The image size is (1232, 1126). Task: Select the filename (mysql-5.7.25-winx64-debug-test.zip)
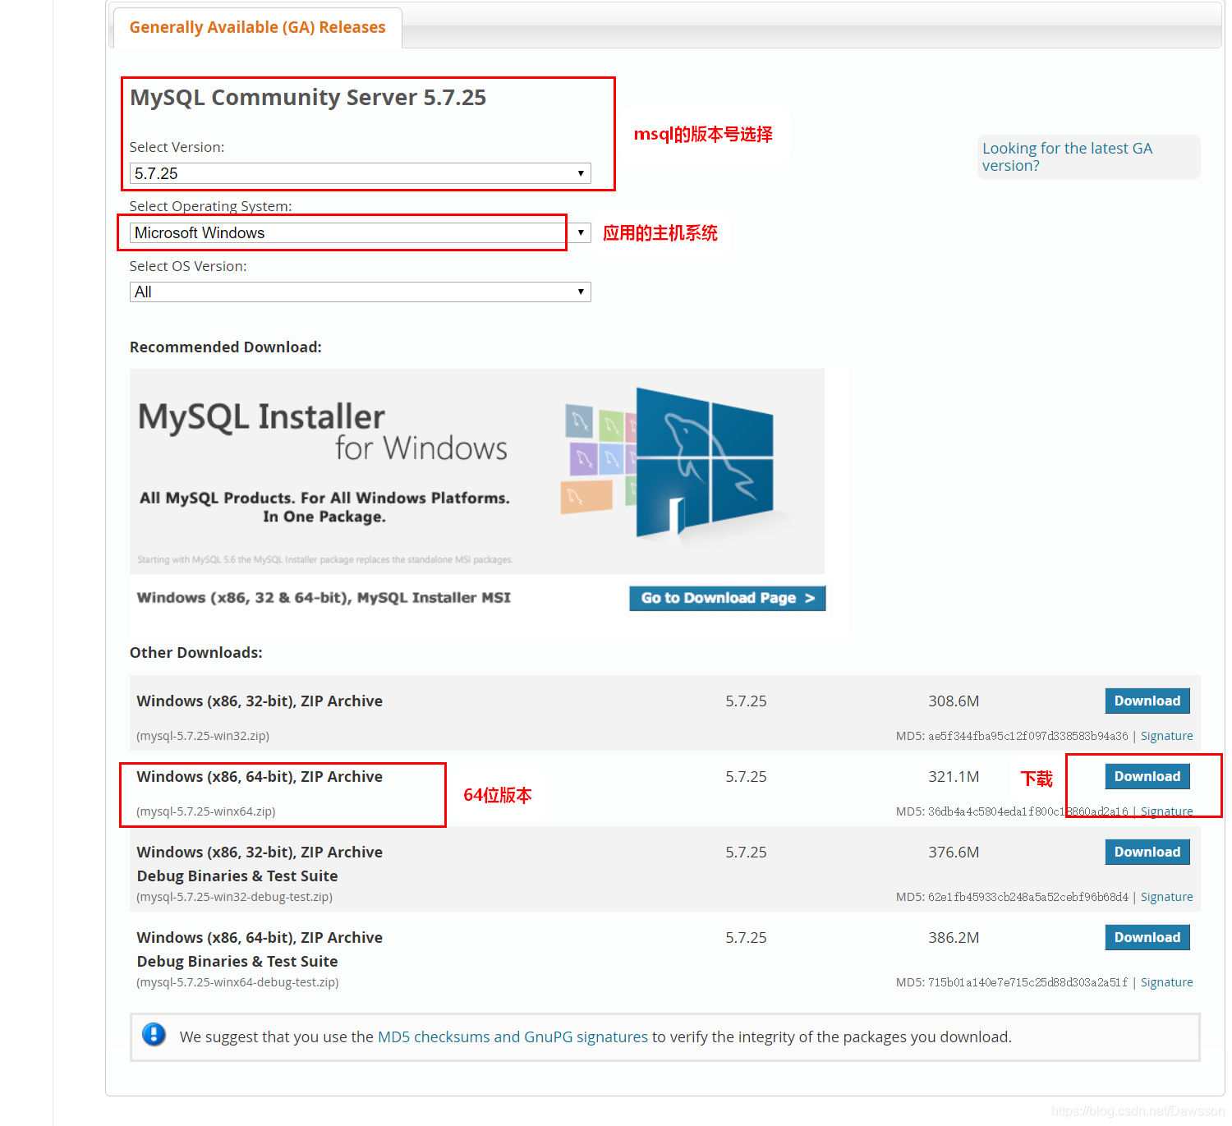[x=237, y=982]
